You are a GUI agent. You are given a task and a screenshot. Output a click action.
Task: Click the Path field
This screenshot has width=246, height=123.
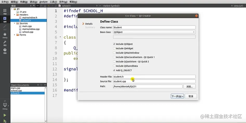coord(148,86)
